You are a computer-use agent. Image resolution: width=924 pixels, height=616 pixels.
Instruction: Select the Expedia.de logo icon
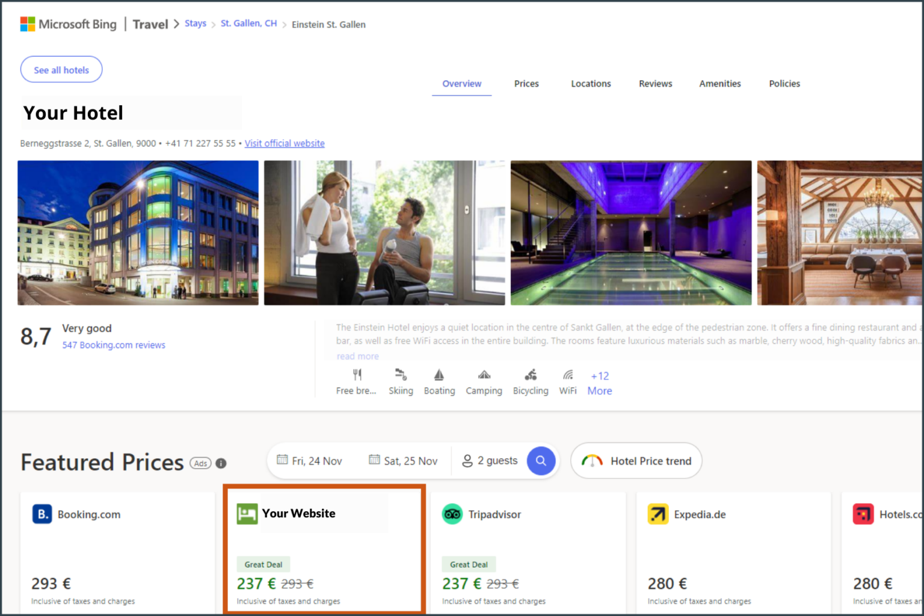click(x=658, y=514)
